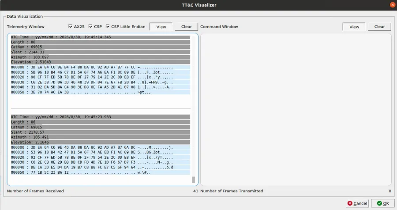This screenshot has width=397, height=210.
Task: Click View button in Telemetry Window
Action: pyautogui.click(x=161, y=26)
